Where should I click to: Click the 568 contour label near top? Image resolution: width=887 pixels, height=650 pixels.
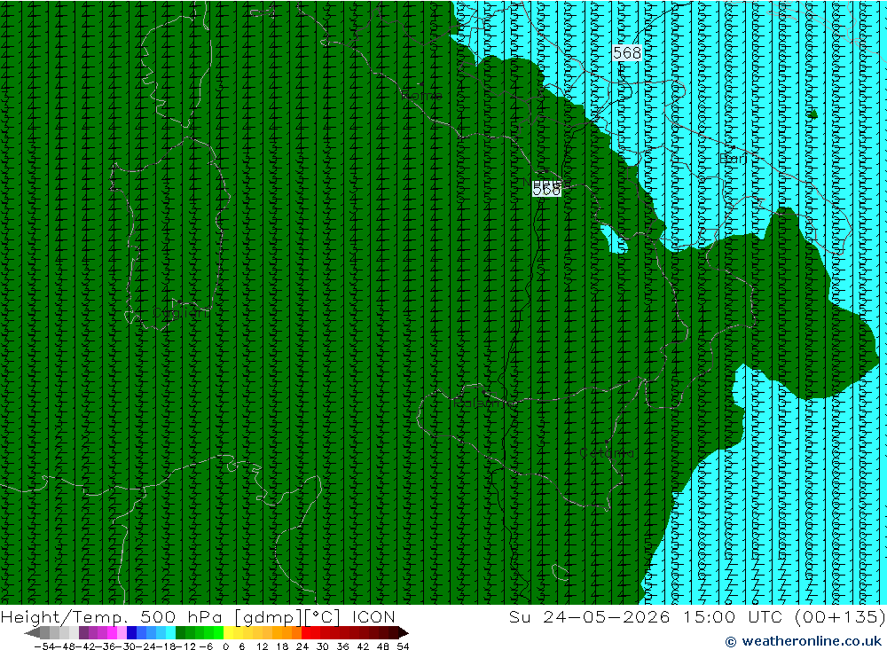pos(627,52)
